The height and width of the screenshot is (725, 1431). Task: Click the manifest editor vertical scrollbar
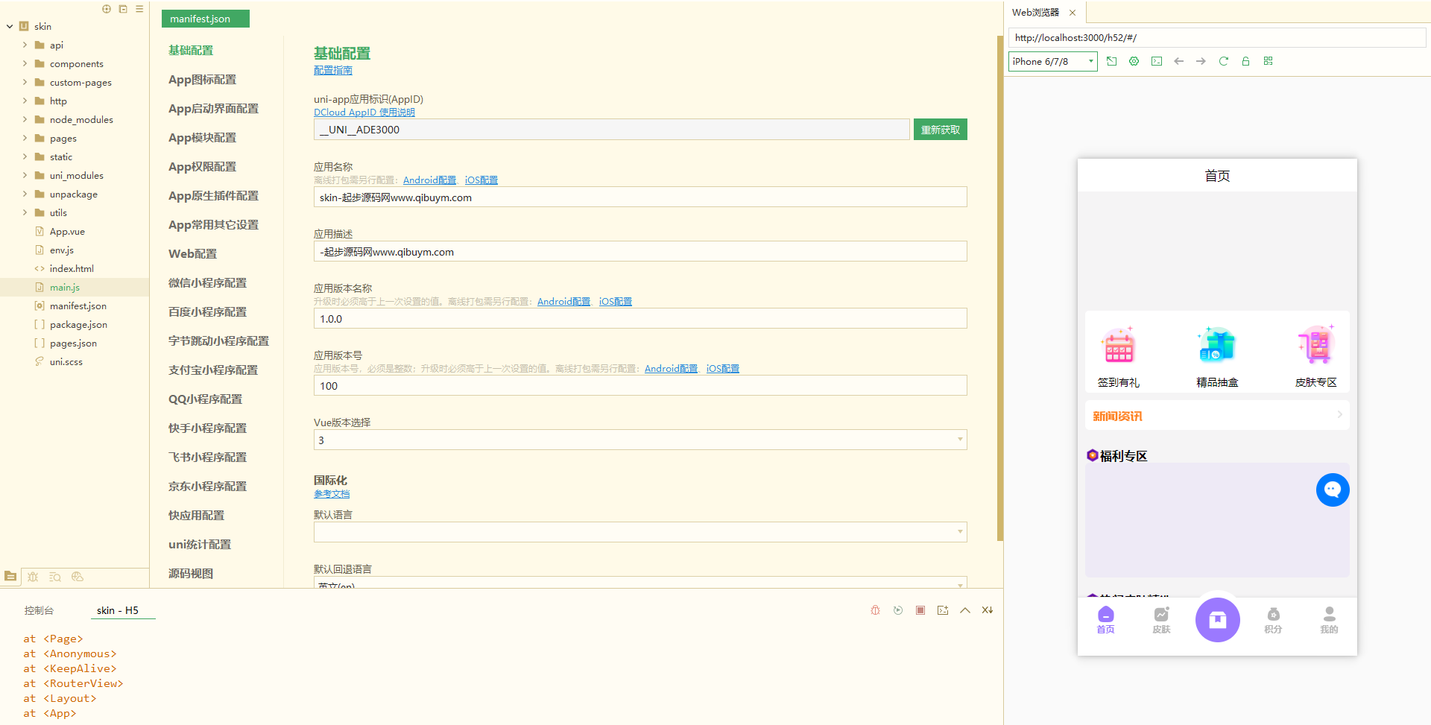[x=1000, y=288]
